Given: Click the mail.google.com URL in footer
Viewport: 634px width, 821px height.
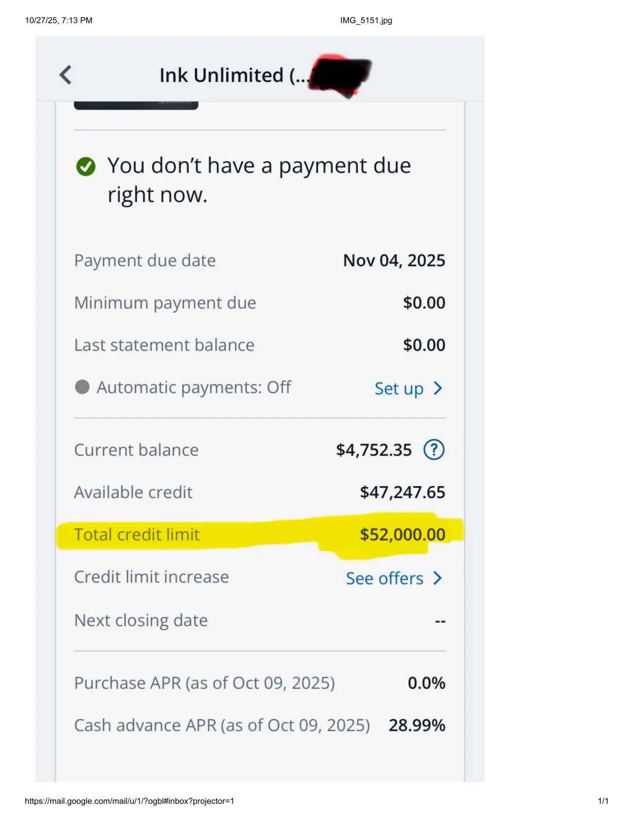Looking at the screenshot, I should (x=129, y=801).
